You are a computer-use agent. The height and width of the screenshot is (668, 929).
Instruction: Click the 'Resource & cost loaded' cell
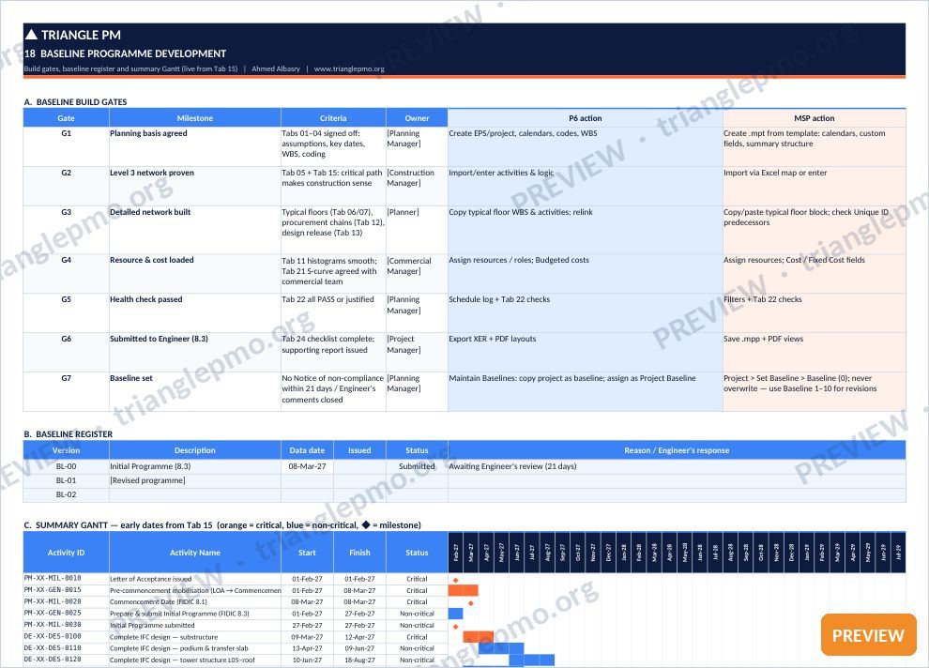195,274
